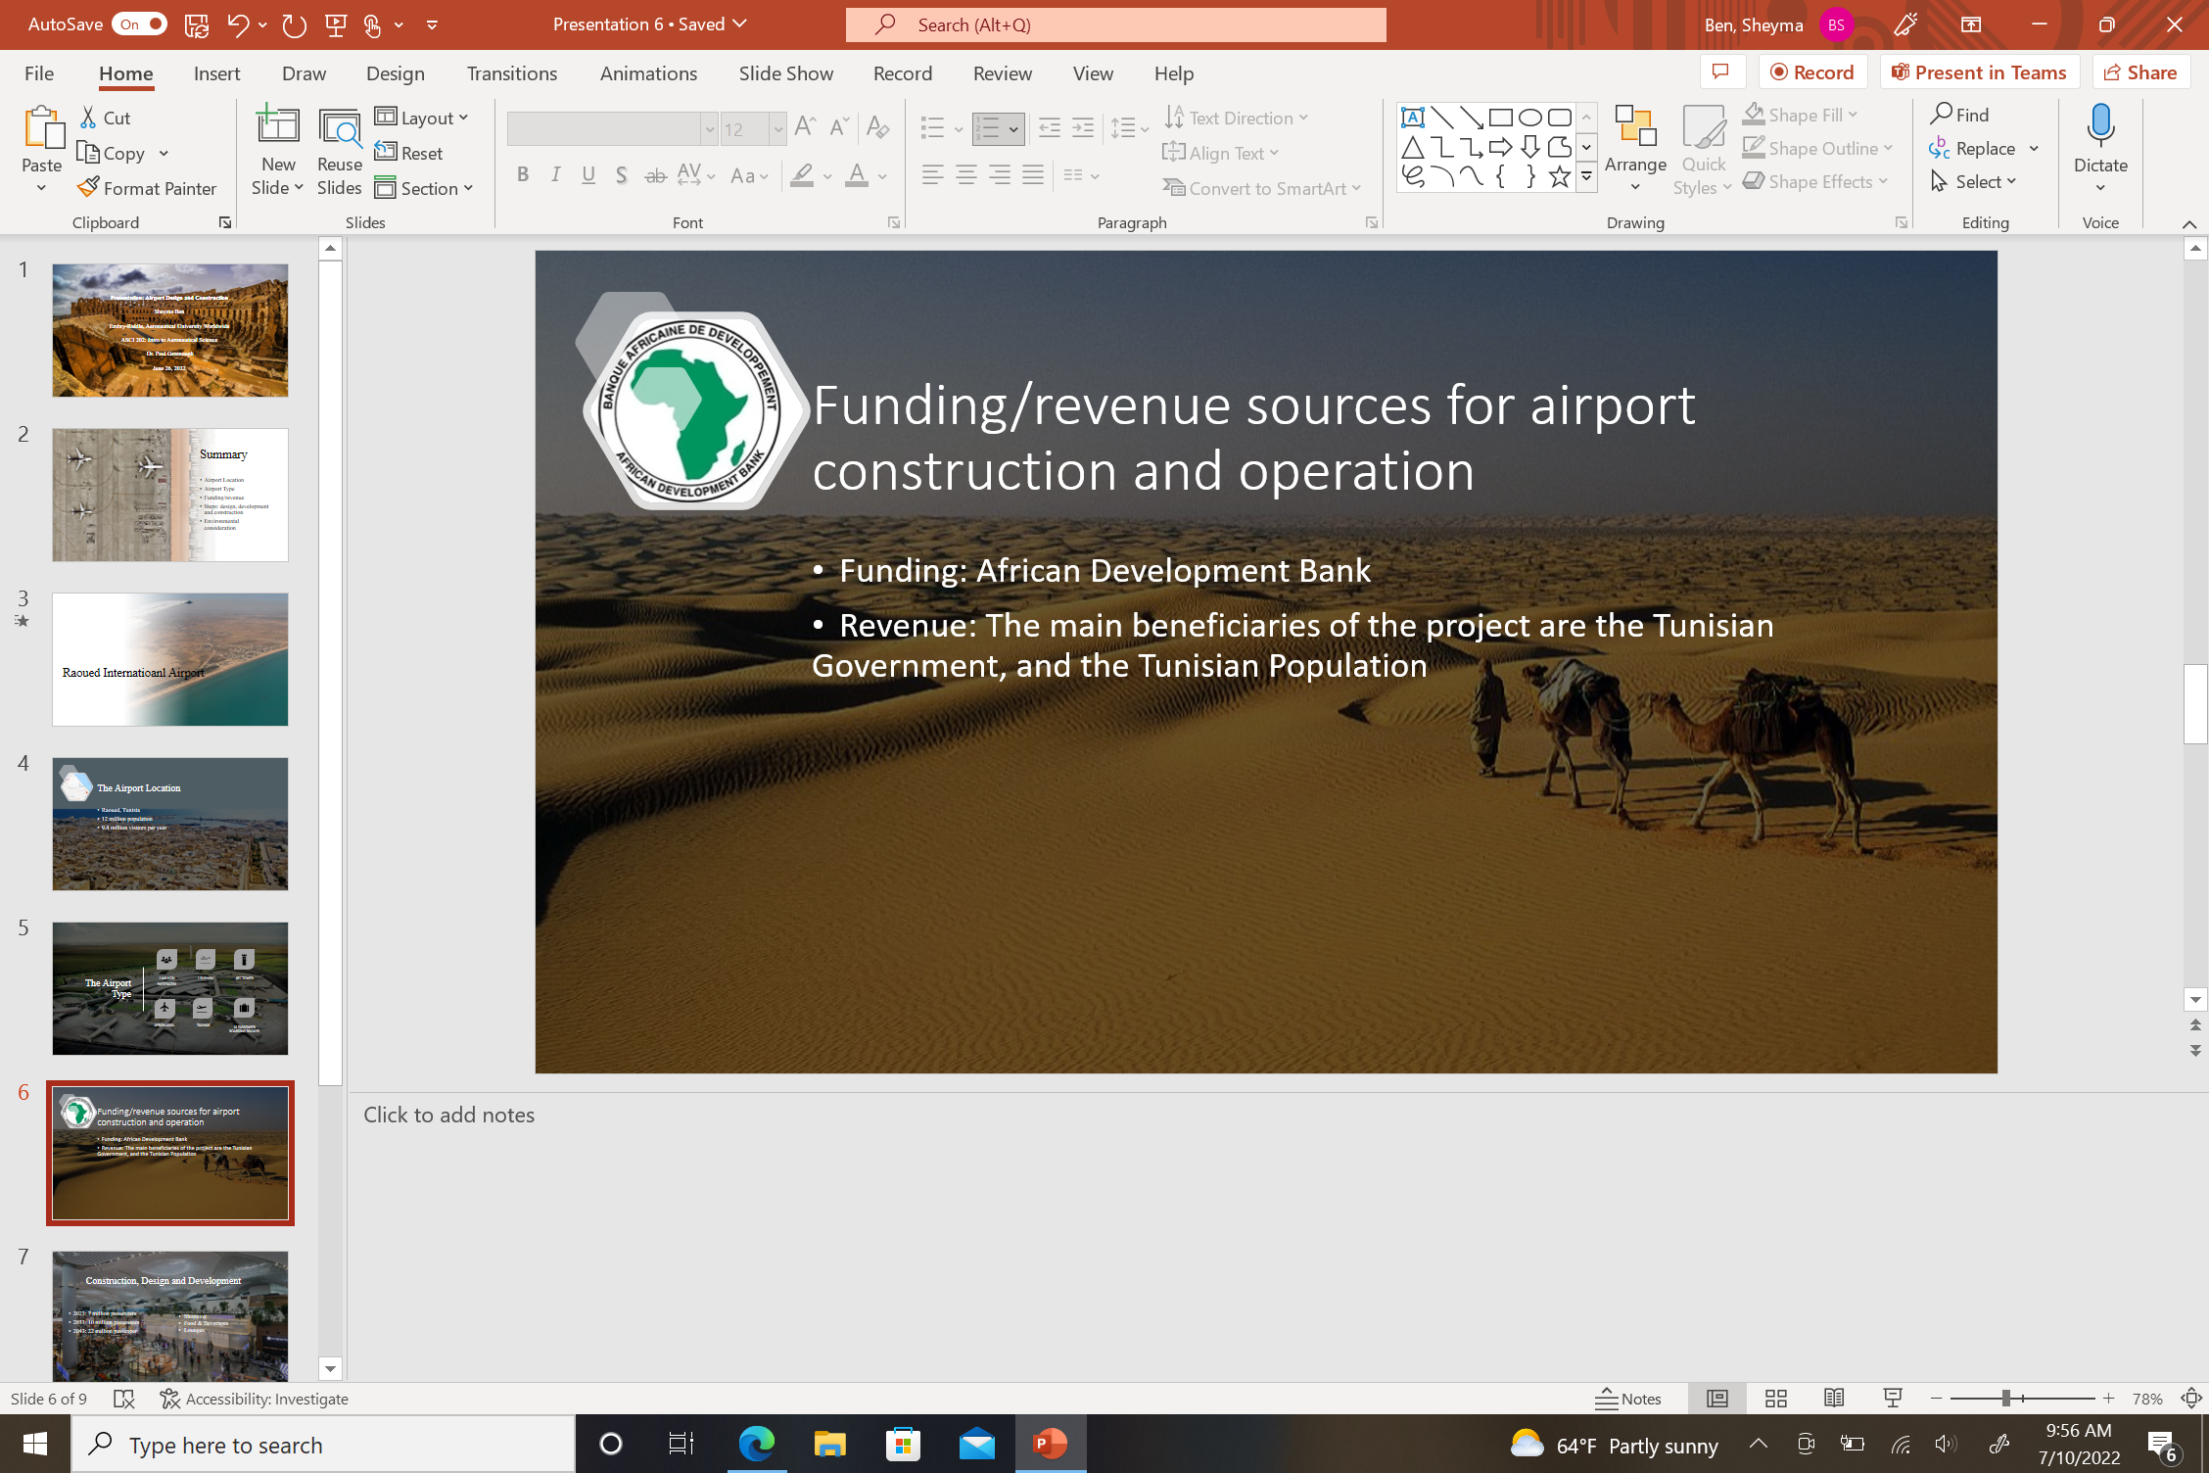Toggle Bold formatting
The image size is (2209, 1473).
523,175
